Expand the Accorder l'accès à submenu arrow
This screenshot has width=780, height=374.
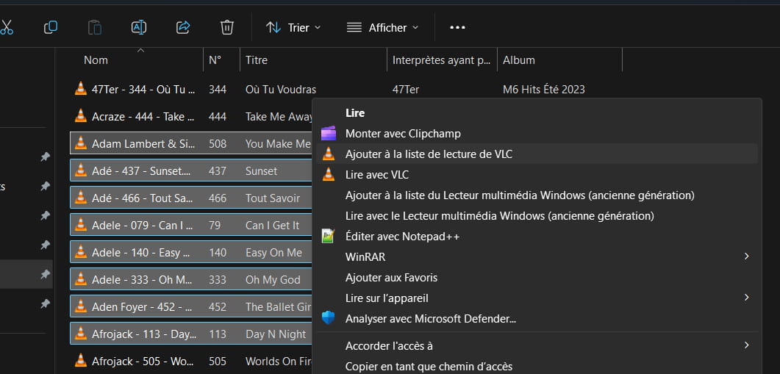[x=746, y=345]
